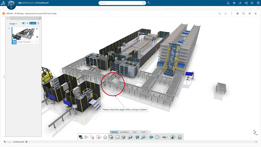Image resolution: width=261 pixels, height=147 pixels.
Task: Click the Search input field
Action: [x=120, y=3]
